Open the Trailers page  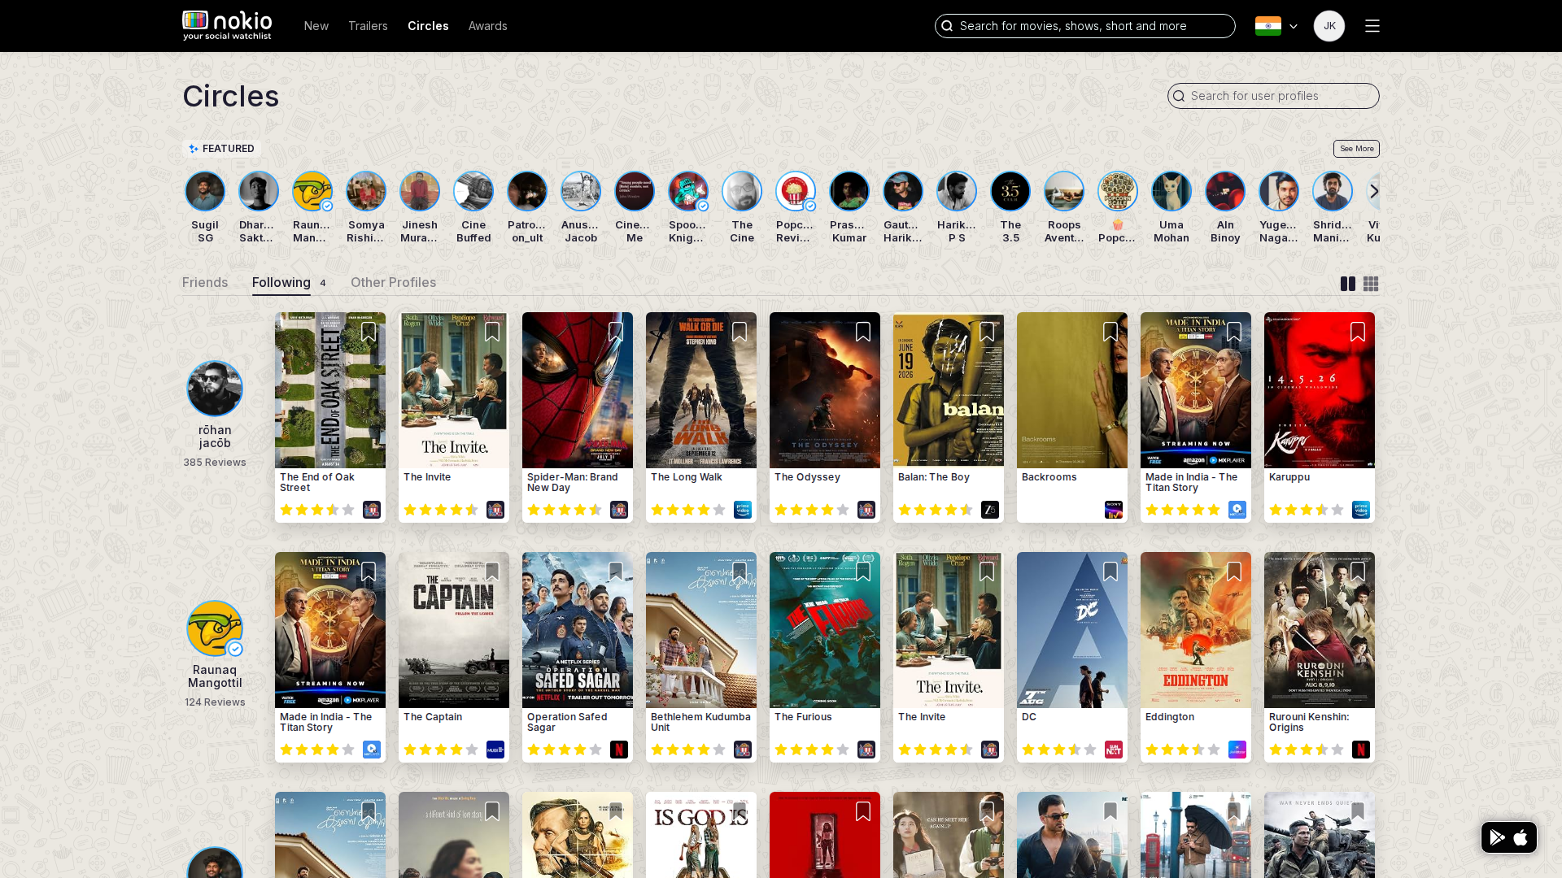[368, 26]
